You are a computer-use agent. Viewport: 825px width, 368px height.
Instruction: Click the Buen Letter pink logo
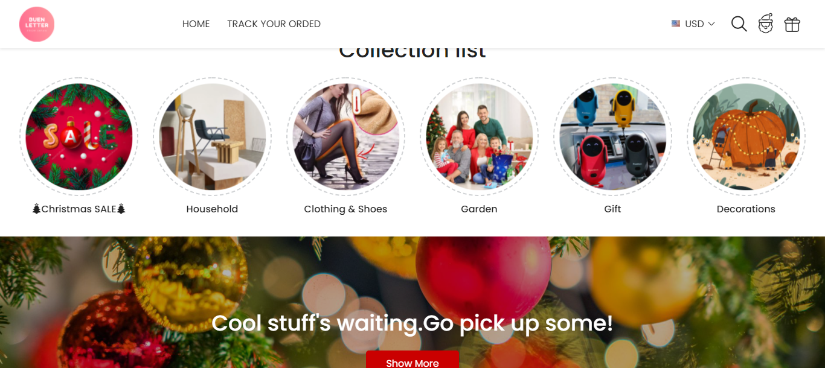point(37,24)
